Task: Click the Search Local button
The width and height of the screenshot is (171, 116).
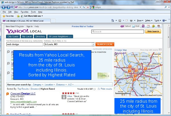Action: (105, 45)
